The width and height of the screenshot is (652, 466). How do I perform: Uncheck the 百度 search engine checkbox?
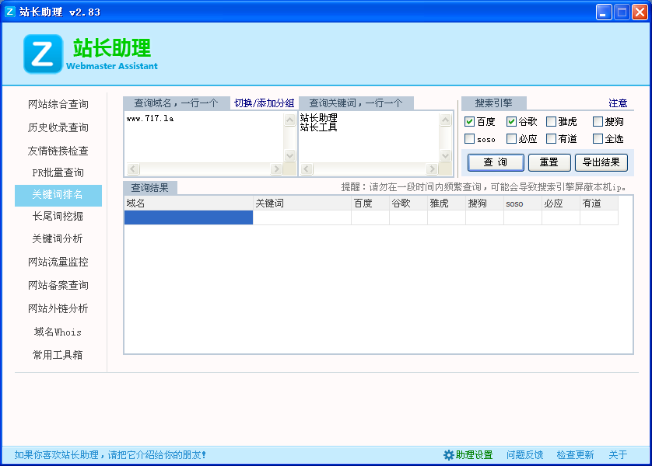[x=469, y=122]
